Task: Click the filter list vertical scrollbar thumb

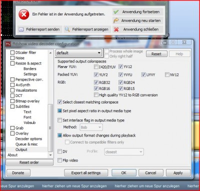Action: [x=50, y=128]
